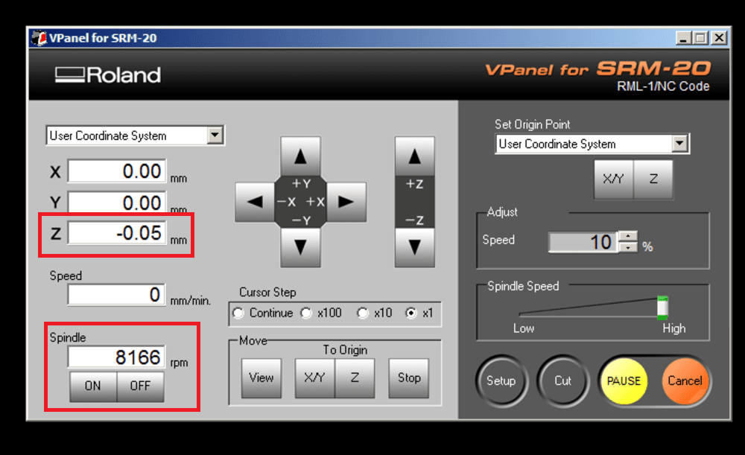
Task: Decrease the Adjust Speed percentage
Action: tap(628, 247)
